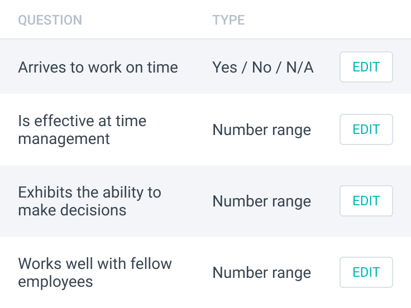Click the TYPE column header
The width and height of the screenshot is (411, 308).
tap(228, 21)
